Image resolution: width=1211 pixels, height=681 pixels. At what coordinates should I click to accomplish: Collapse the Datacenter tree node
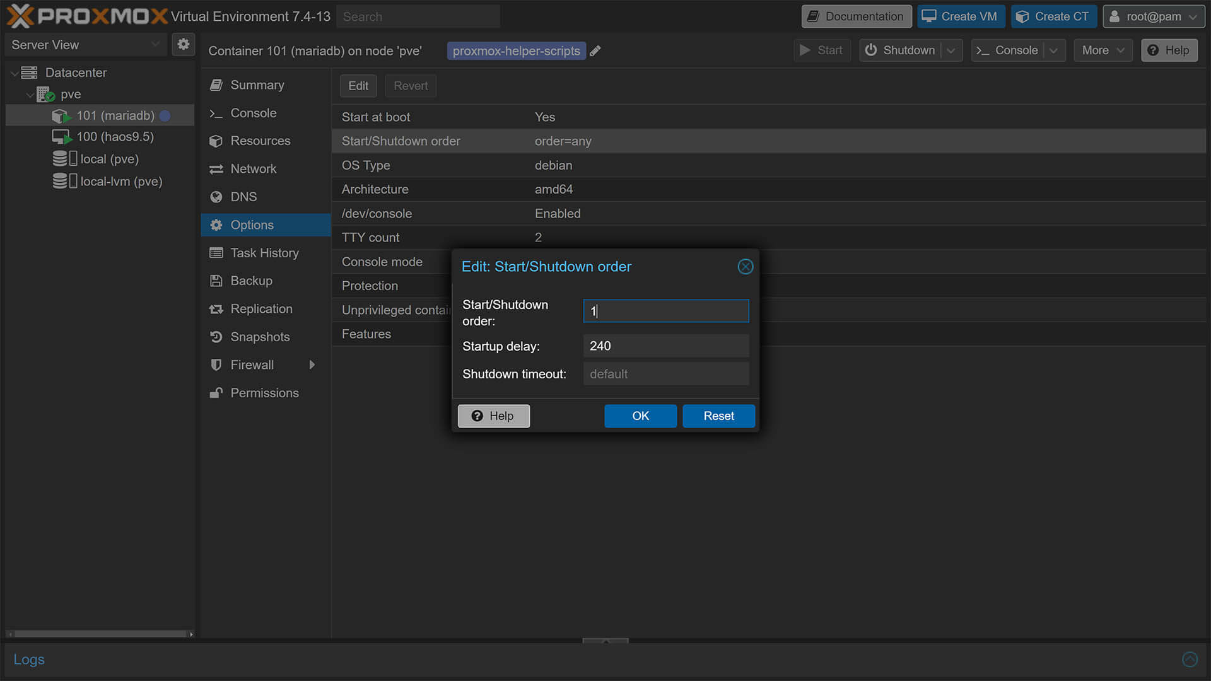coord(14,73)
